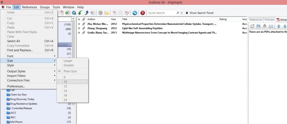Choose Select All from Edit menu
Viewport: 287px width, 124px height.
coord(29,41)
